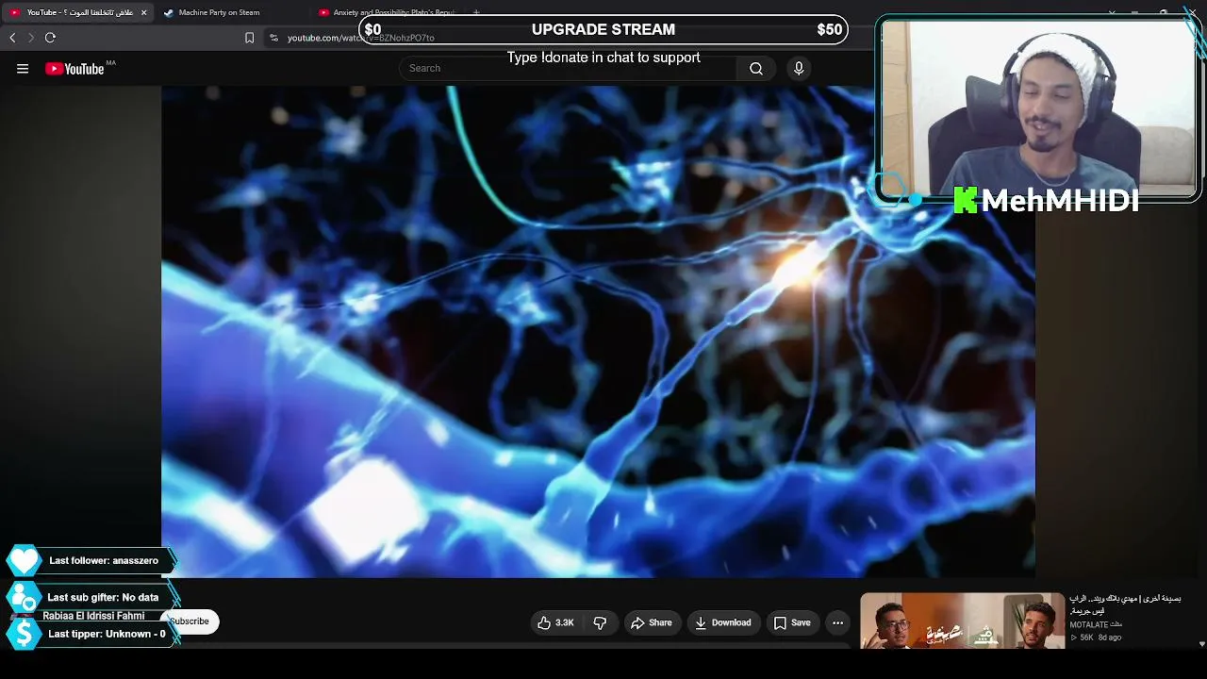Click the video player to pause
This screenshot has height=679, width=1207.
click(x=598, y=331)
